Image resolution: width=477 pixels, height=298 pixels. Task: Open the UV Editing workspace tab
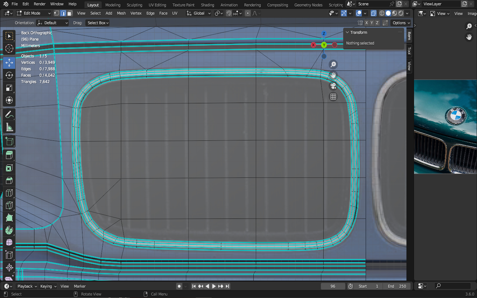tap(157, 5)
